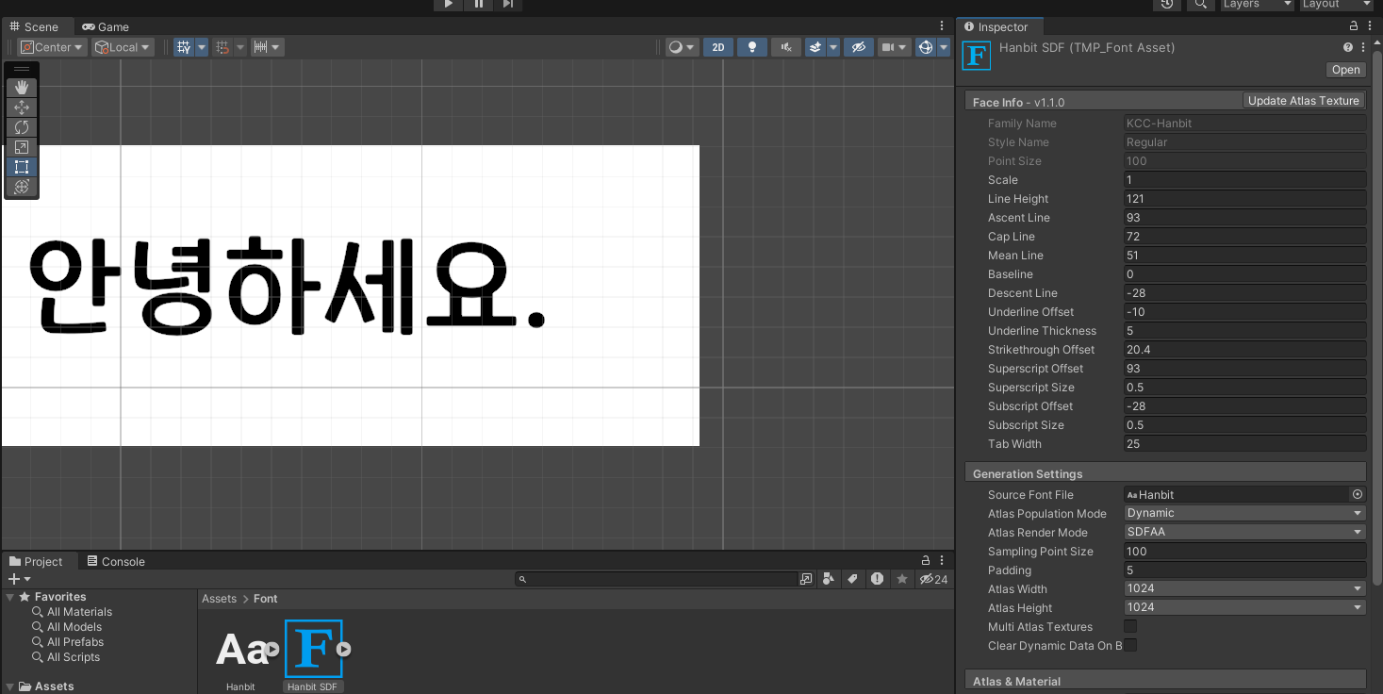Select the Rect tool
Viewport: 1383px width, 694px height.
22,167
